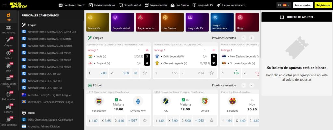Open Próximos partidos

tap(102, 5)
